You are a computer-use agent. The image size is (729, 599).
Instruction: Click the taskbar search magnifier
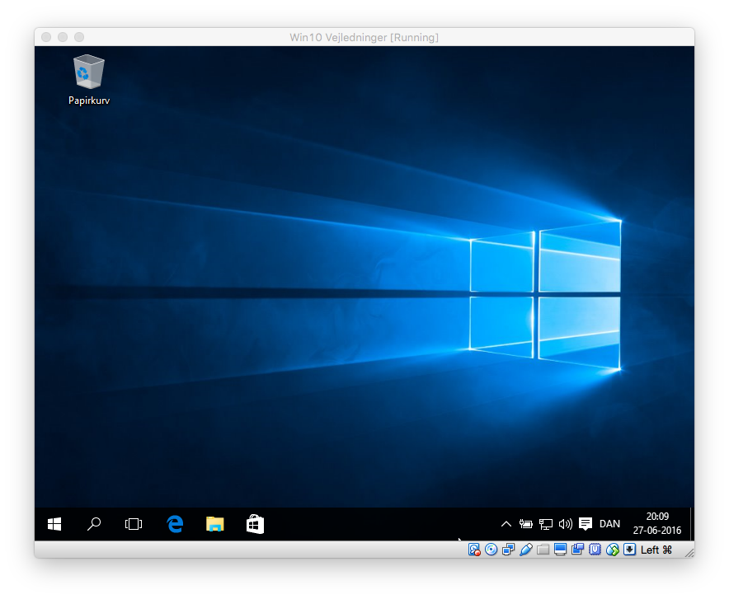click(94, 524)
